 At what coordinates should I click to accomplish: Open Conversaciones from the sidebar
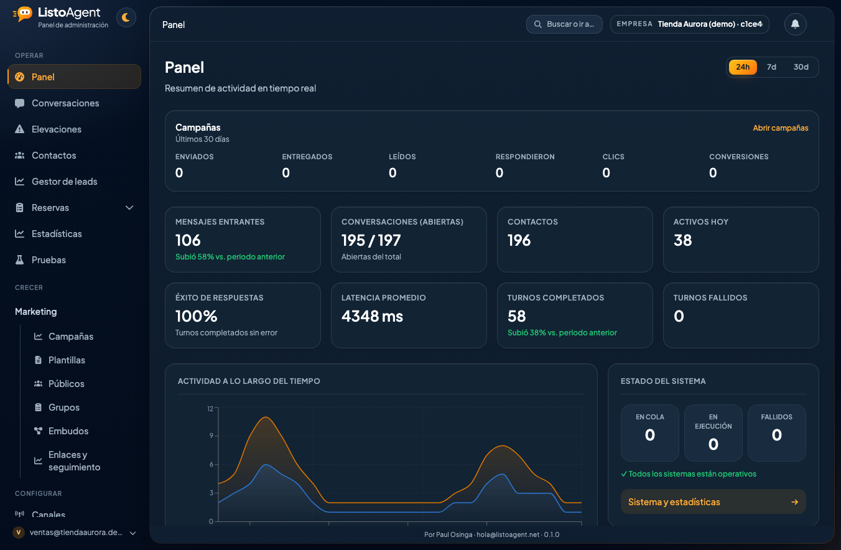coord(75,103)
